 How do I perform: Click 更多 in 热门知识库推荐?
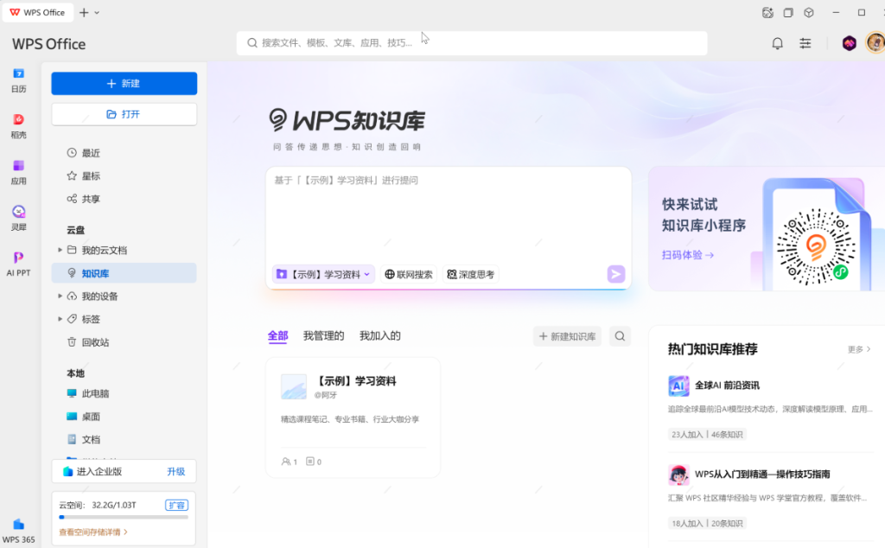coord(859,349)
